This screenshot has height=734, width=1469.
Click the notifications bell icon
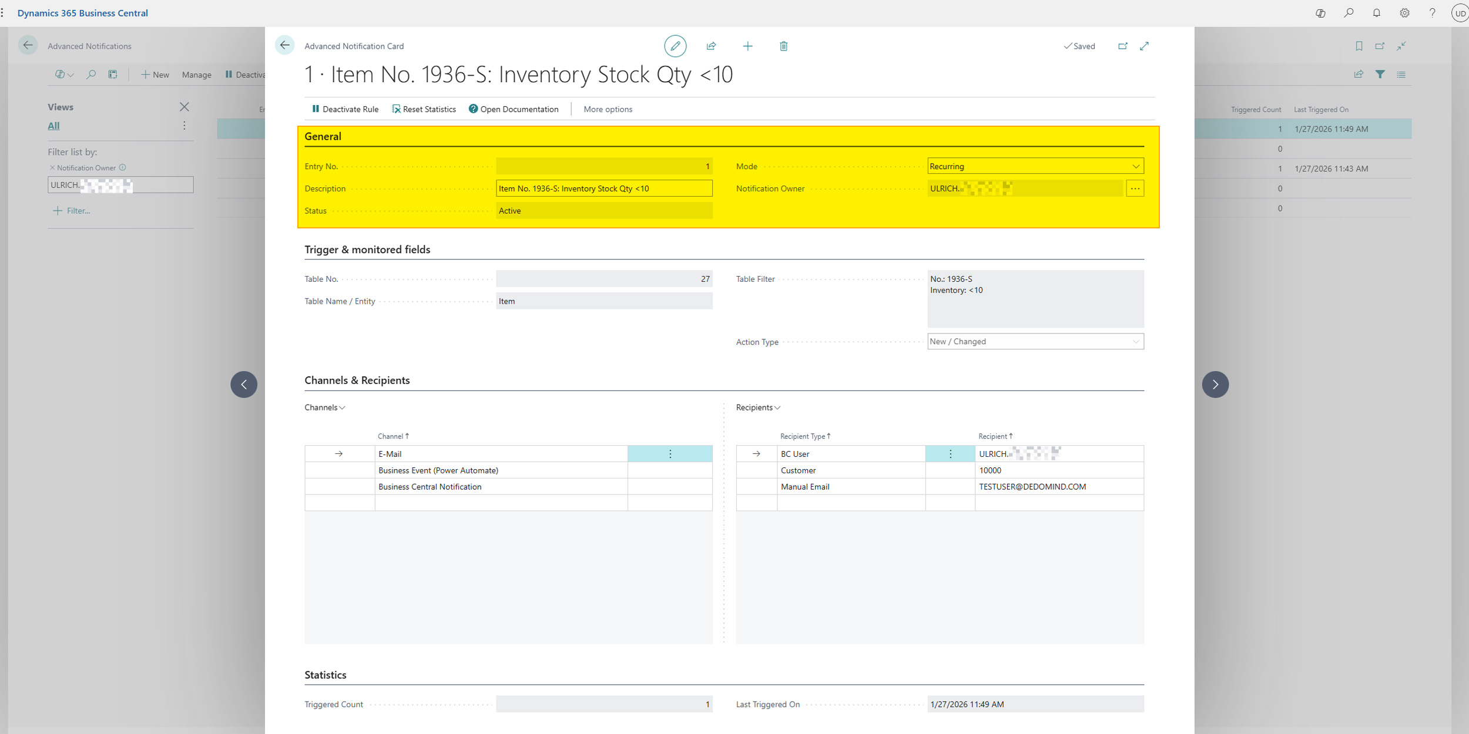[1376, 13]
